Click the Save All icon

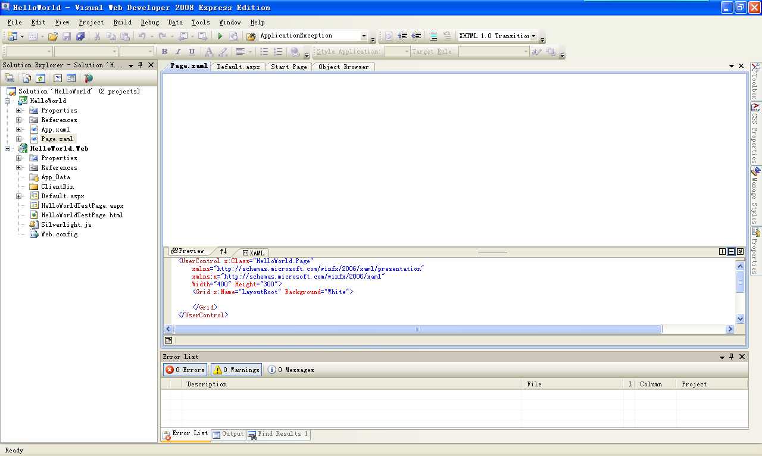coord(80,36)
